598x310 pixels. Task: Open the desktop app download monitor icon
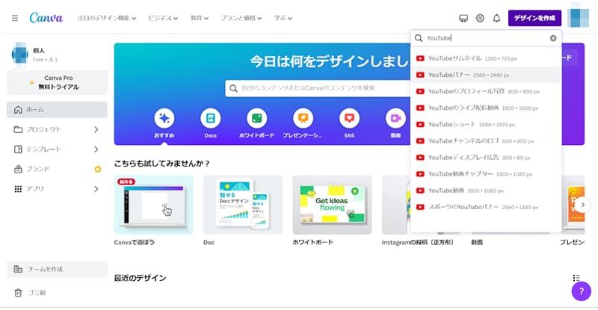(463, 18)
